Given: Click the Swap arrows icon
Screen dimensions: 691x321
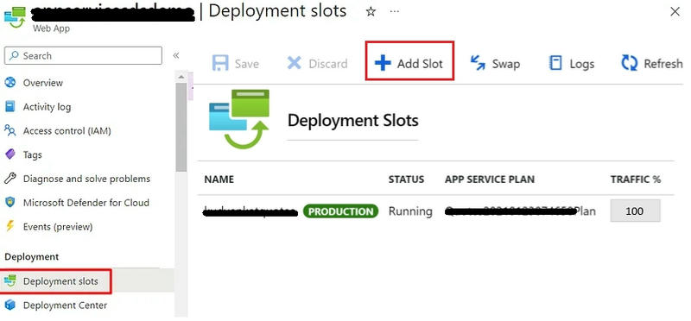Looking at the screenshot, I should coord(478,63).
